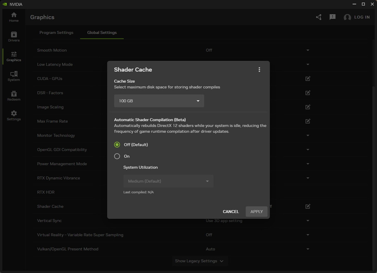377x273 pixels.
Task: Open the System sidebar section
Action: pyautogui.click(x=14, y=76)
